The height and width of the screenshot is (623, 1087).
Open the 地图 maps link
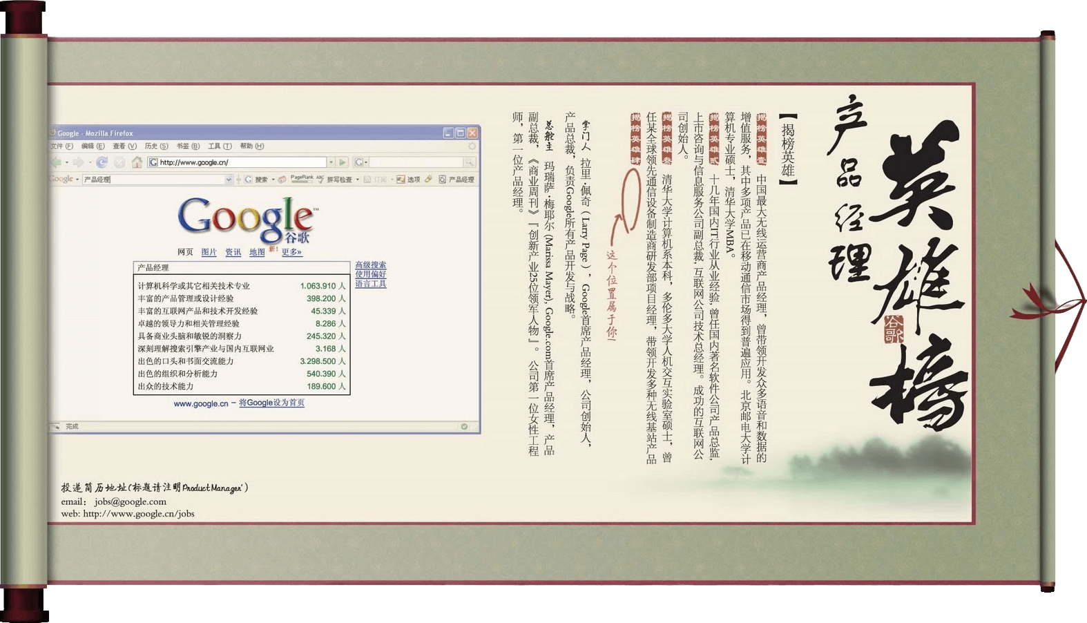click(257, 252)
